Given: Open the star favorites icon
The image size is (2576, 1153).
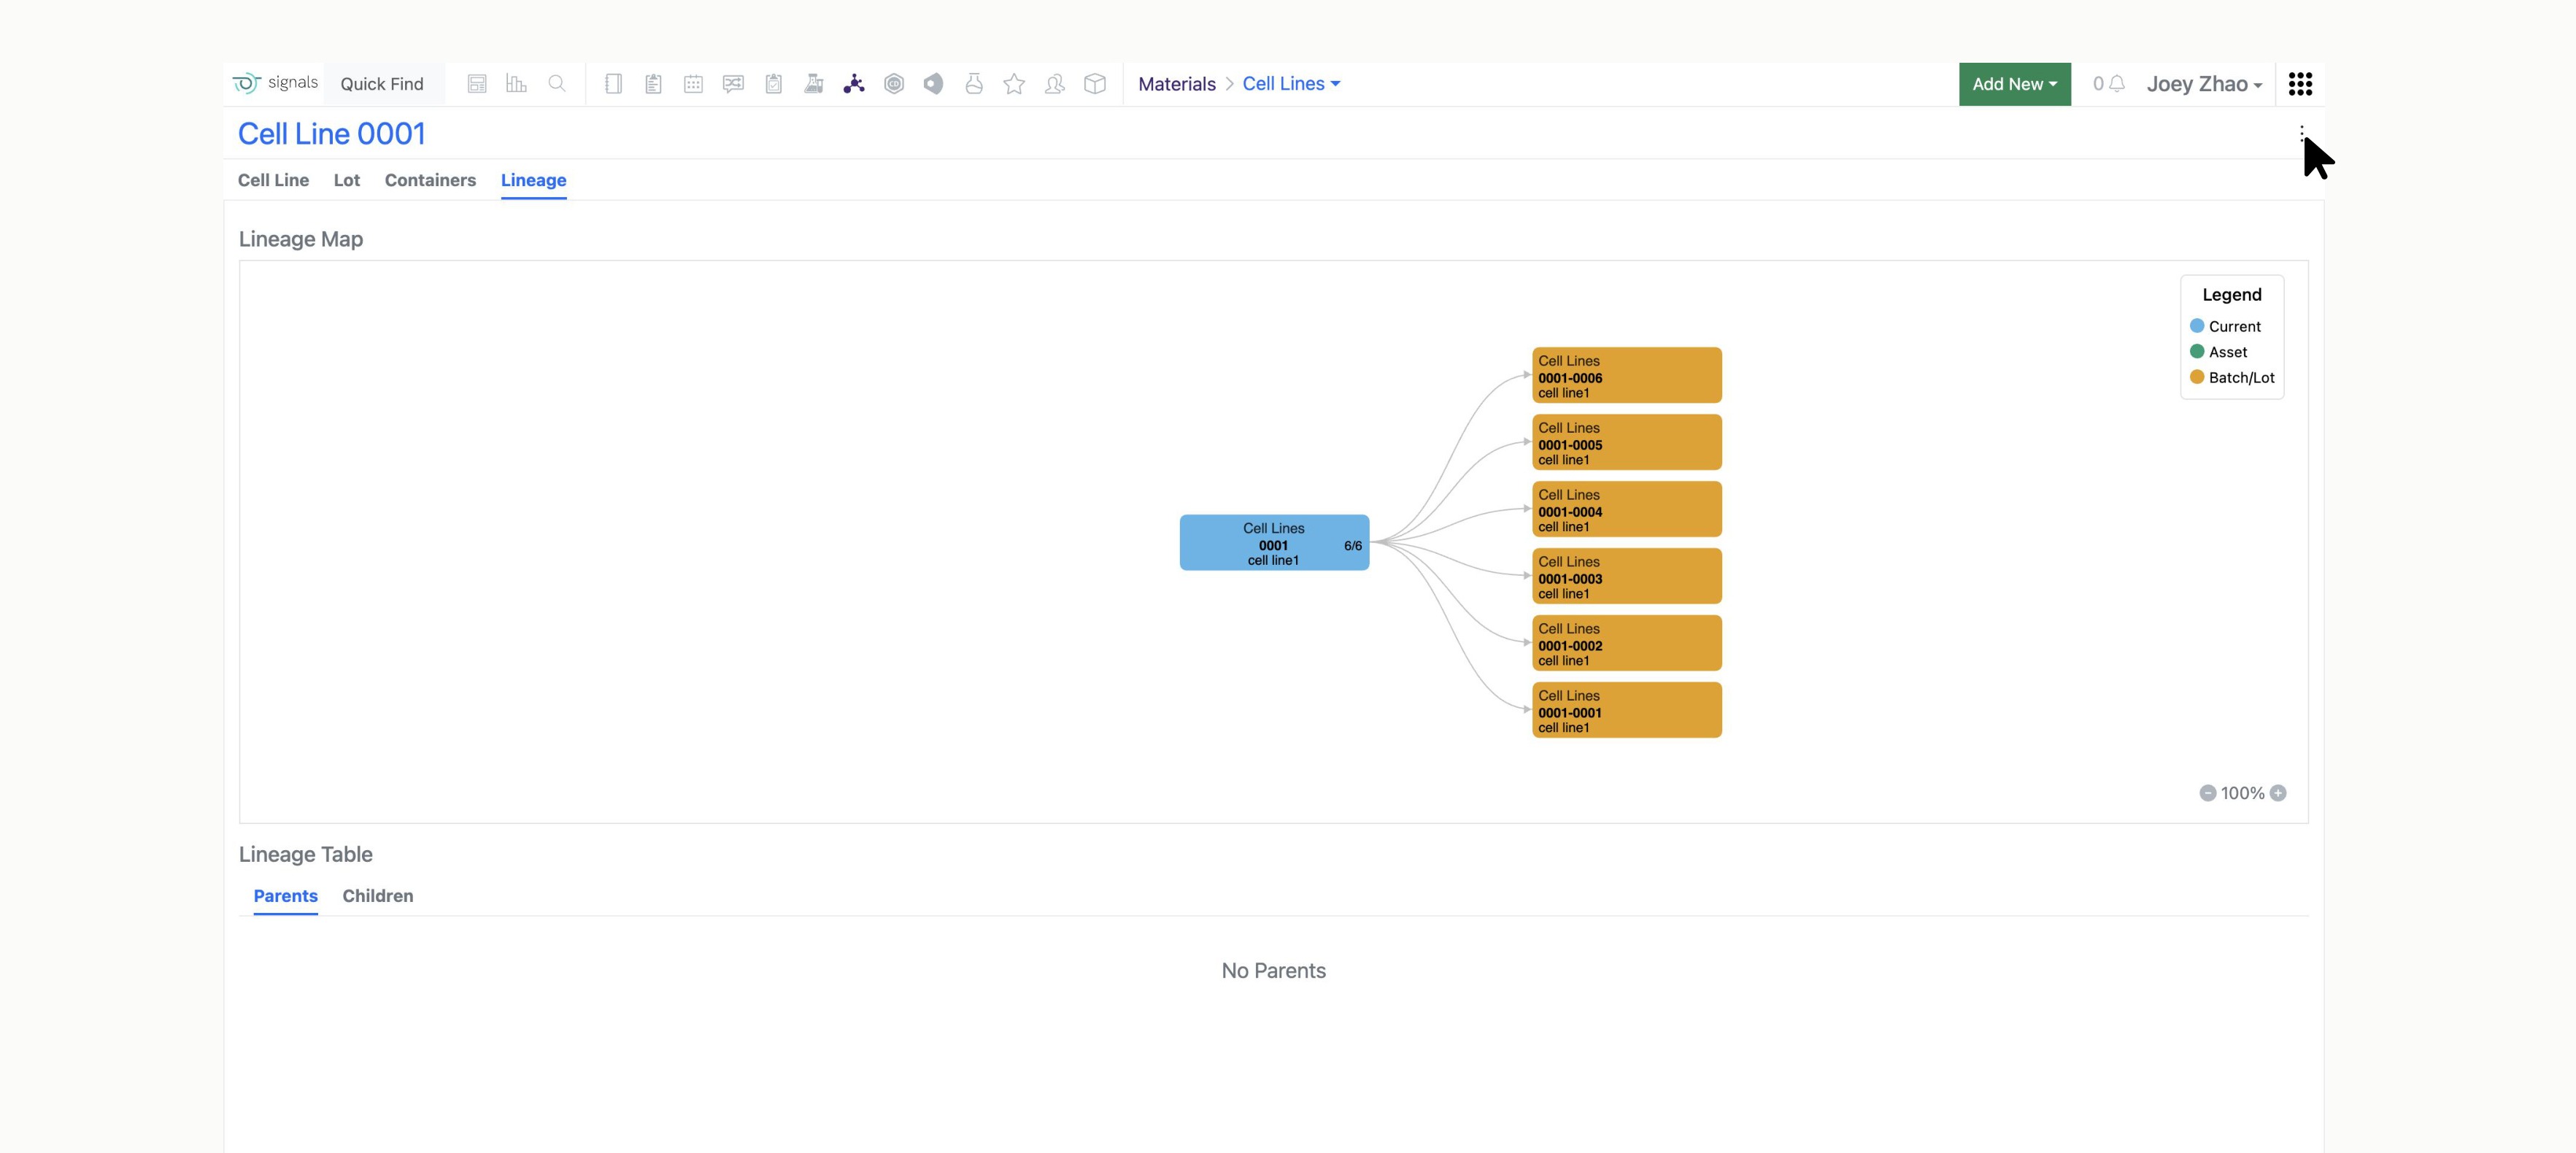Looking at the screenshot, I should [1014, 84].
